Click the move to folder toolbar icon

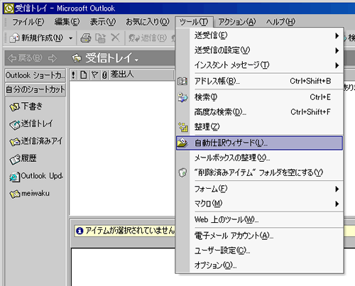(100, 38)
